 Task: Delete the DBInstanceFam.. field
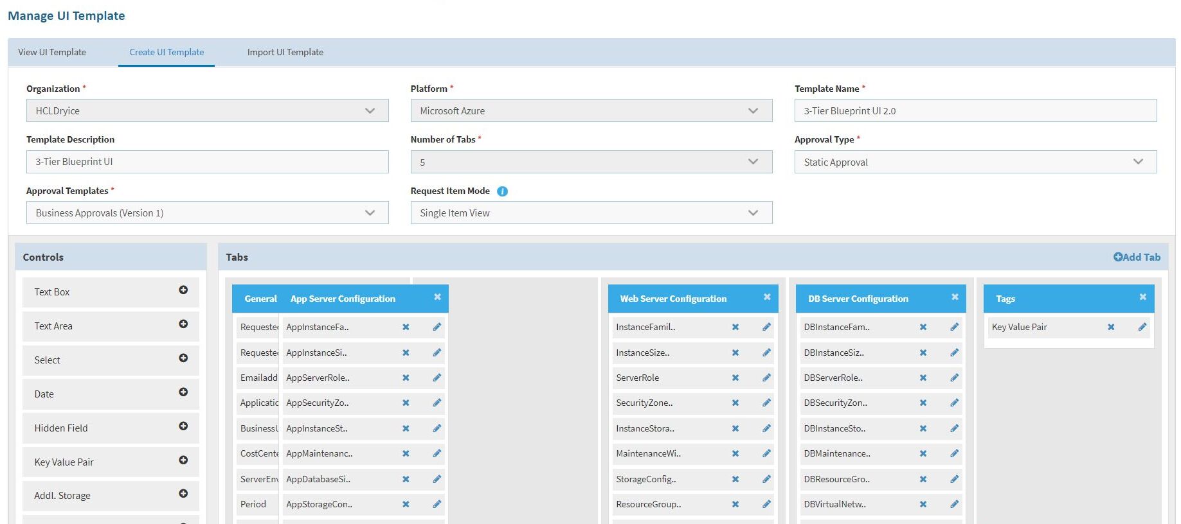coord(923,327)
